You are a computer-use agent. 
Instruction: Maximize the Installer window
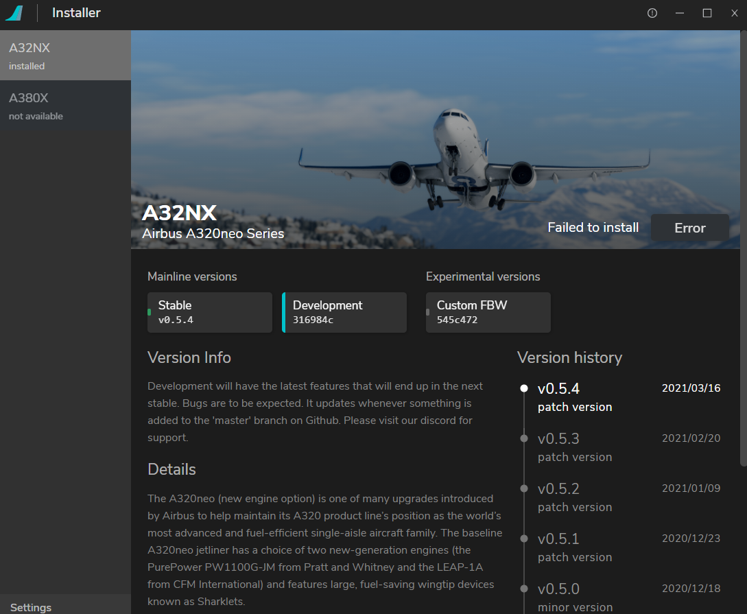point(707,13)
